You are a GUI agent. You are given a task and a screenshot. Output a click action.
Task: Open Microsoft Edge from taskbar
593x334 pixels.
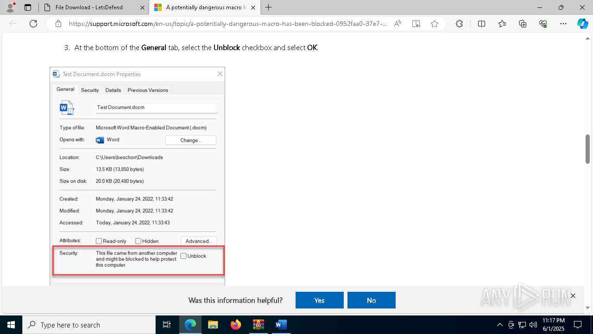coord(190,325)
